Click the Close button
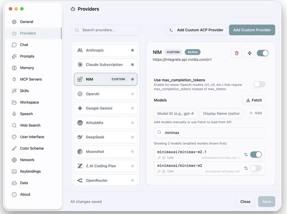This screenshot has height=214, width=287. pyautogui.click(x=245, y=202)
